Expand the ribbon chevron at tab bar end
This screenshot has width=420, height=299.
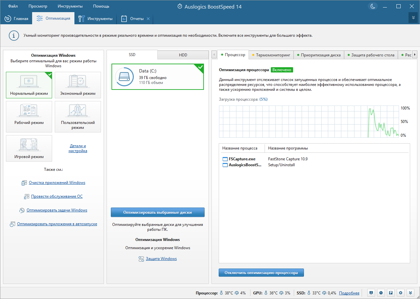[x=413, y=18]
